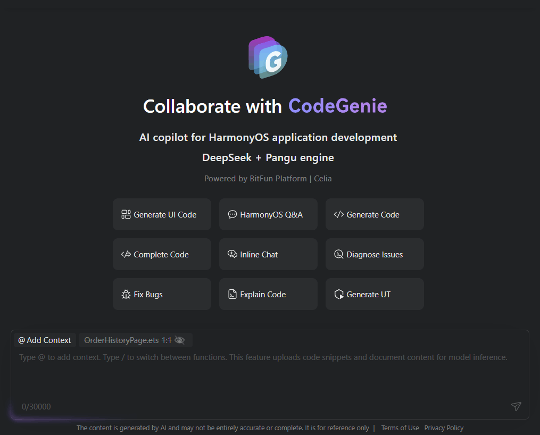Click the AI-generated content disclaimer text
Viewport: 540px width, 435px height.
pyautogui.click(x=222, y=428)
